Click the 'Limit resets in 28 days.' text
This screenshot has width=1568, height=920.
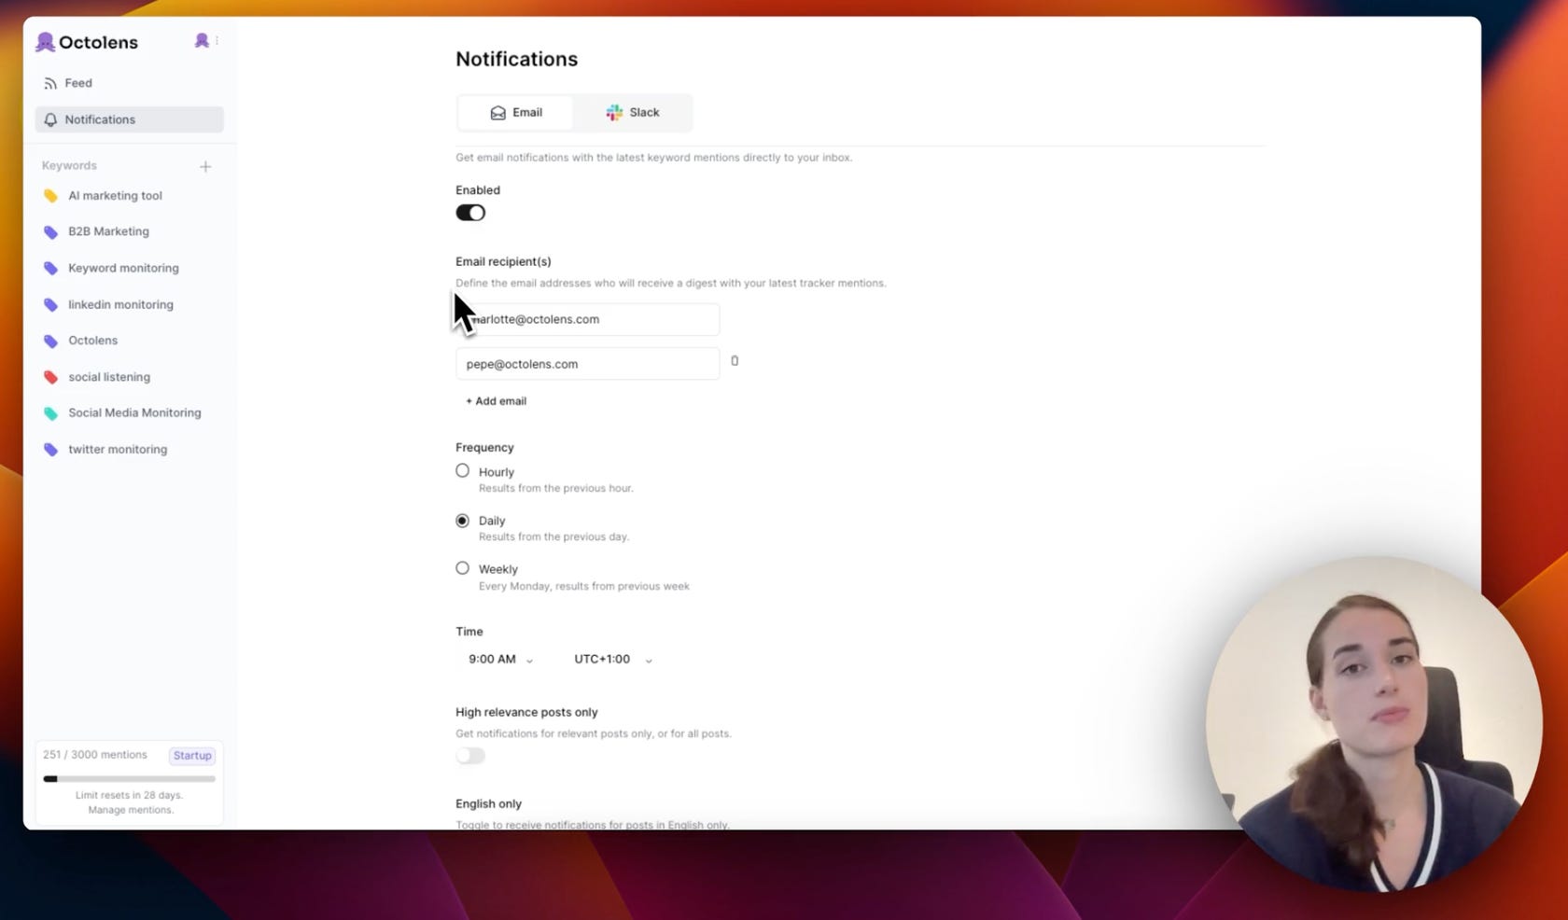point(129,795)
